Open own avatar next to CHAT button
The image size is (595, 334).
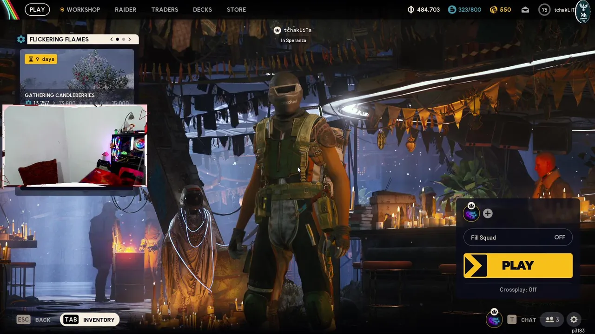click(x=494, y=320)
